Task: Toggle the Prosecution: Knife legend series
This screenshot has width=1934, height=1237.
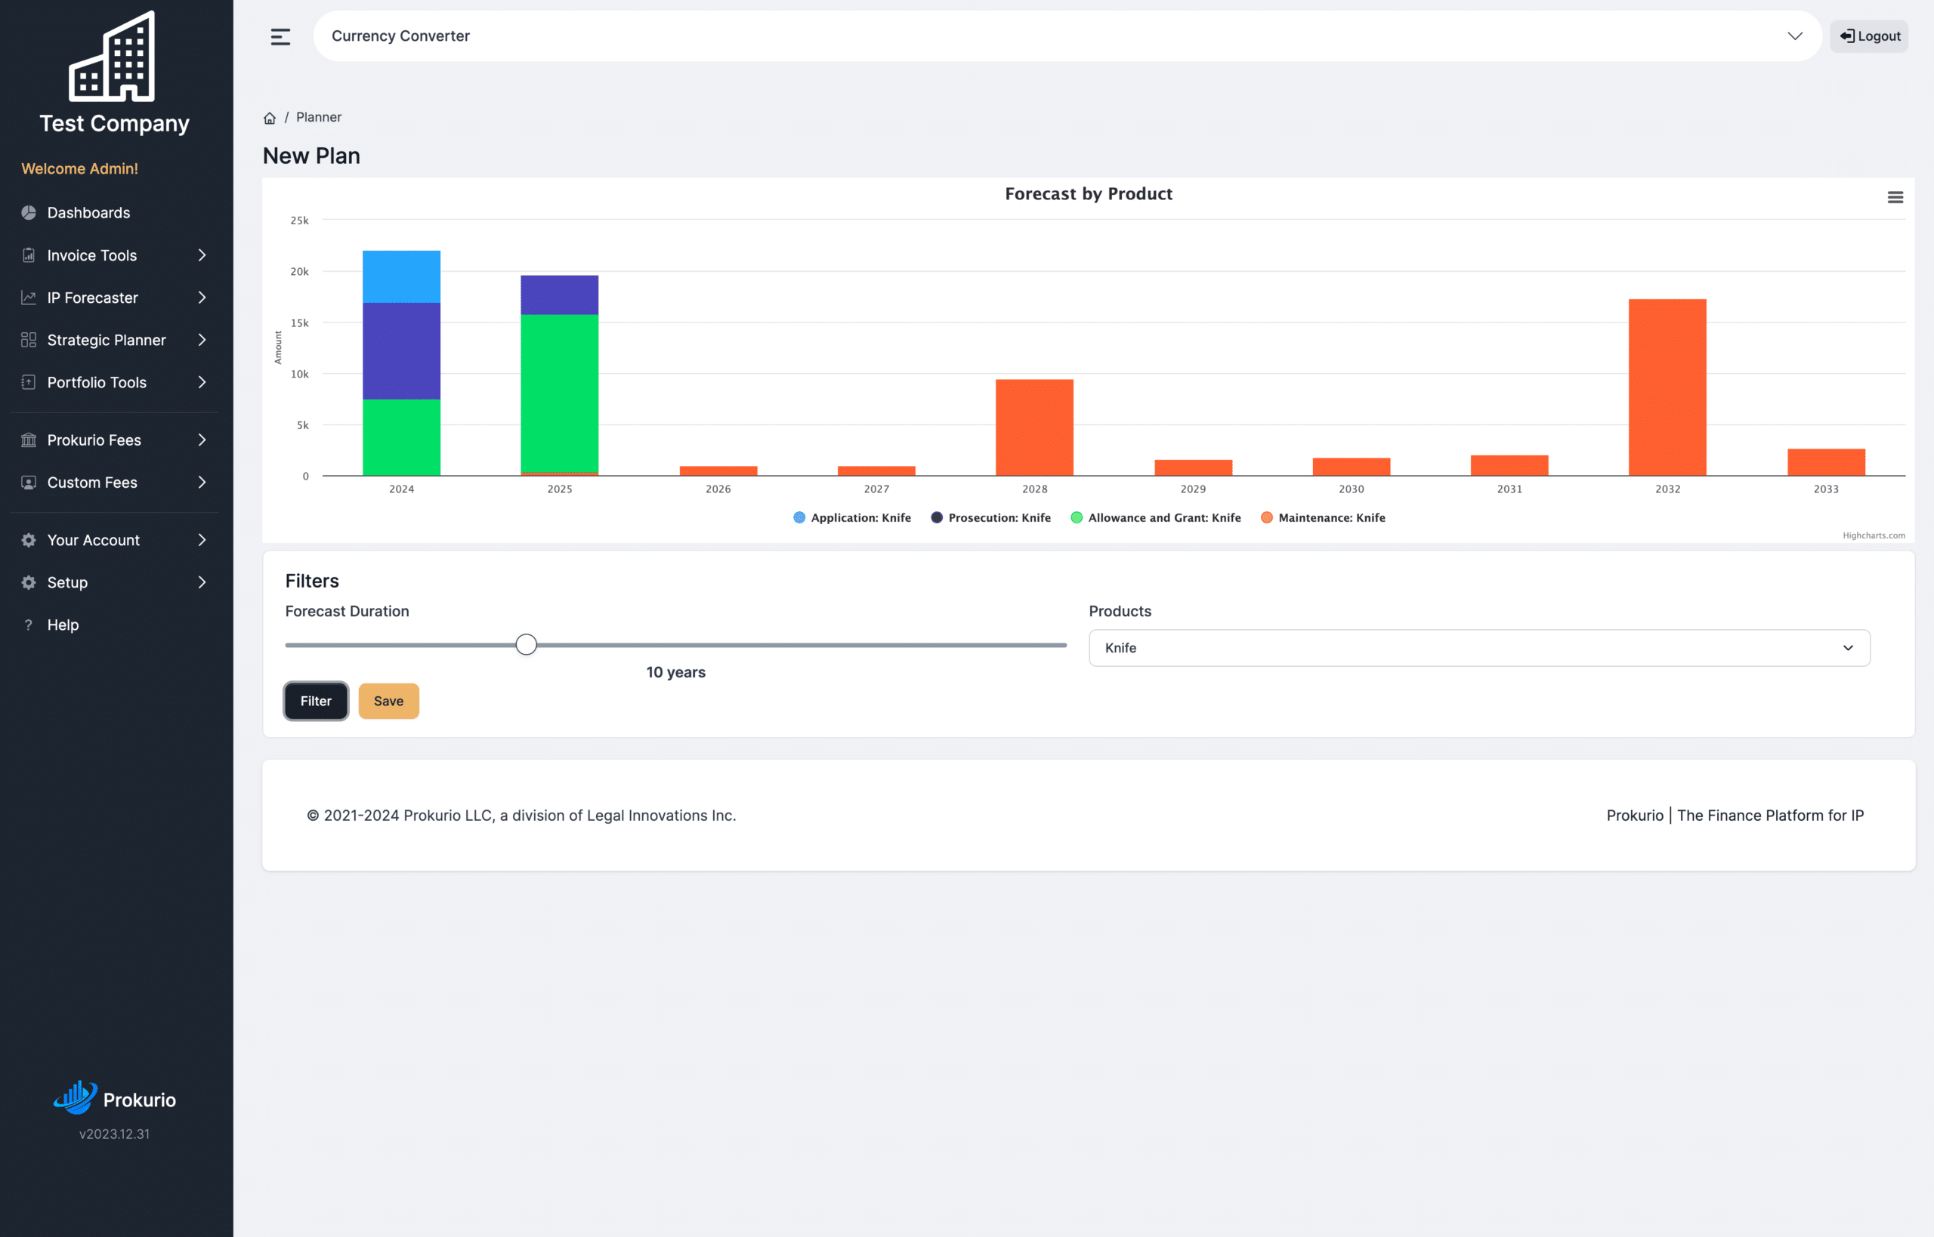Action: coord(990,518)
